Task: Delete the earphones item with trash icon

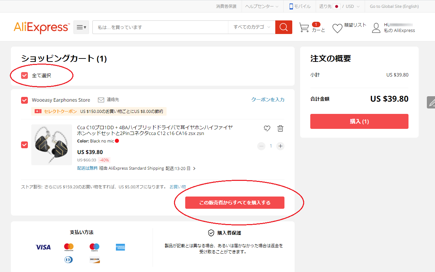Action: click(x=280, y=128)
